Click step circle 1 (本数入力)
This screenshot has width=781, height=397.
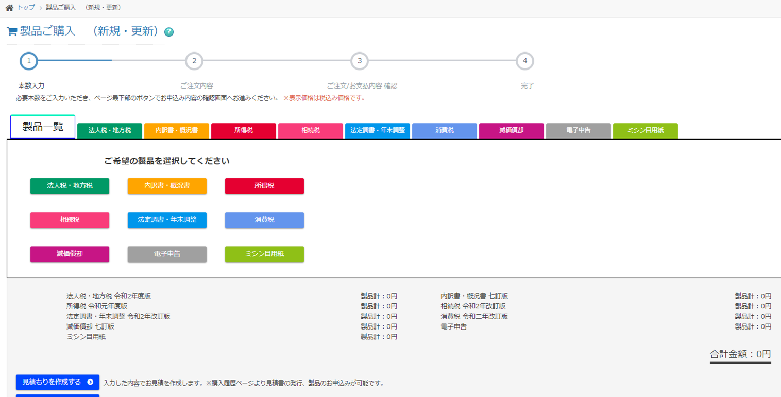pos(29,60)
